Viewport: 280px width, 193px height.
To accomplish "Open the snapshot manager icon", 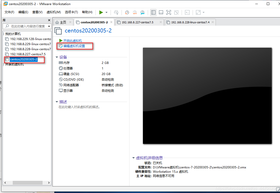I will point(142,12).
